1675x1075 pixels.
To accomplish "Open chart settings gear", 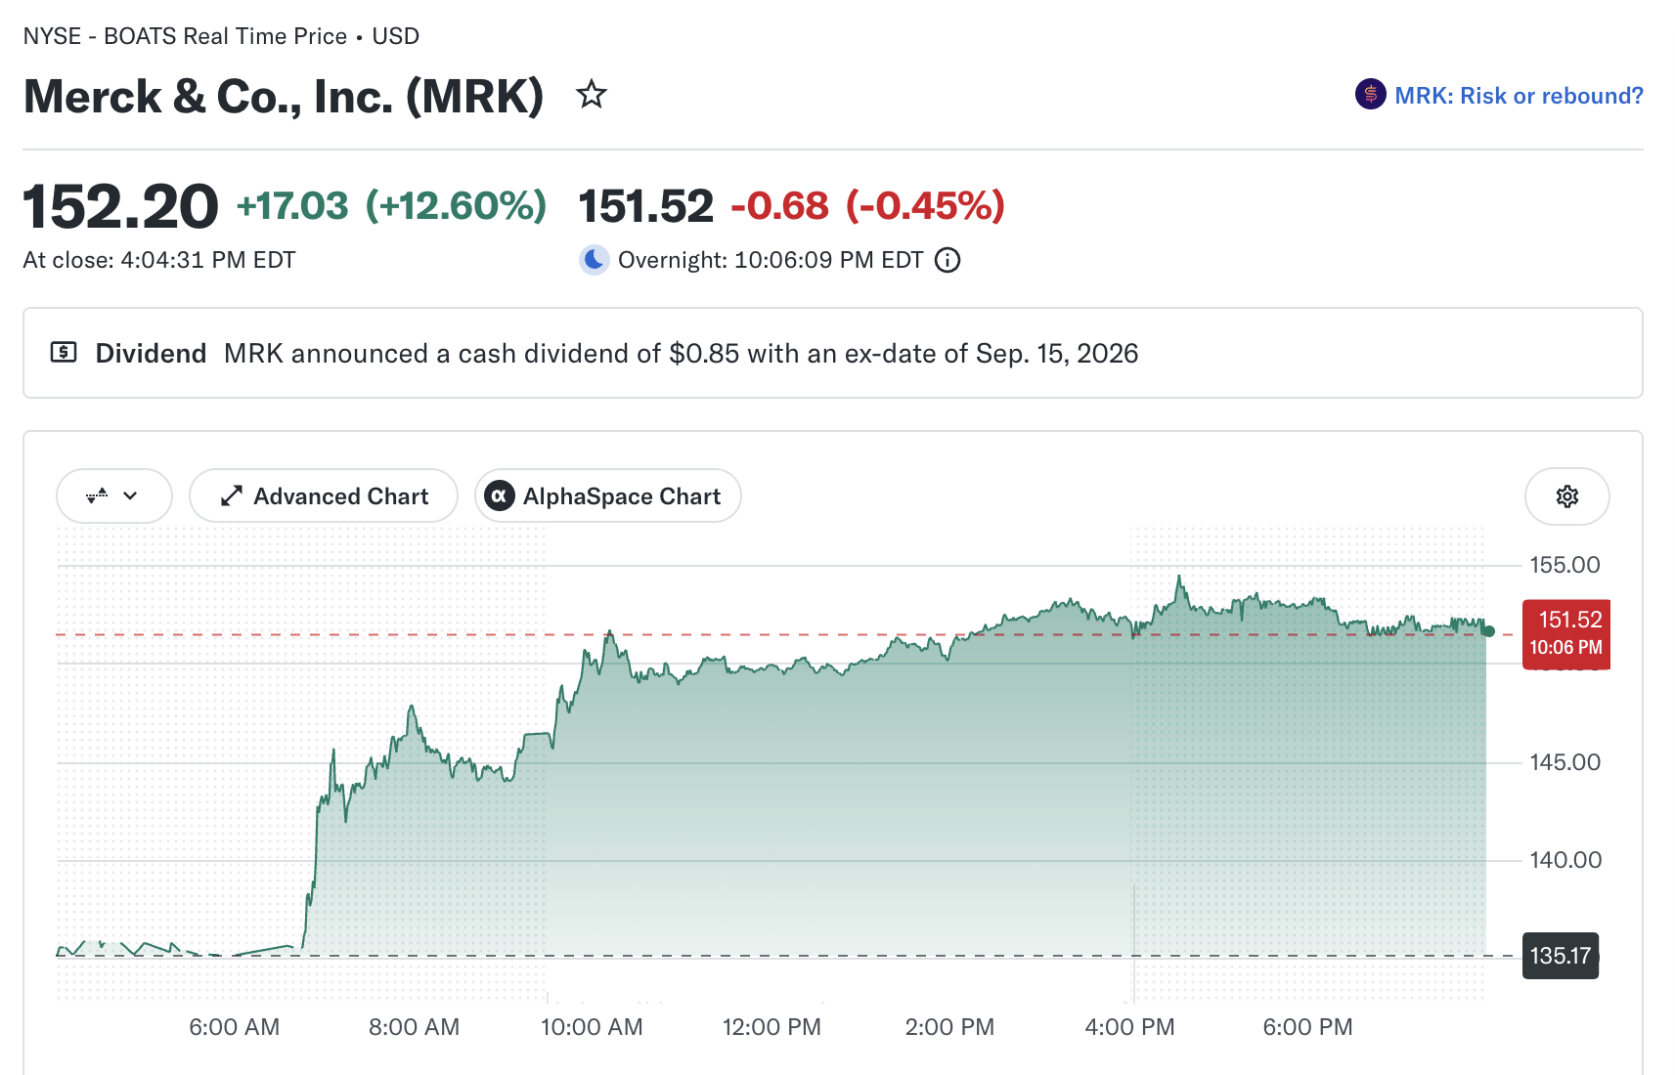I will (x=1566, y=496).
